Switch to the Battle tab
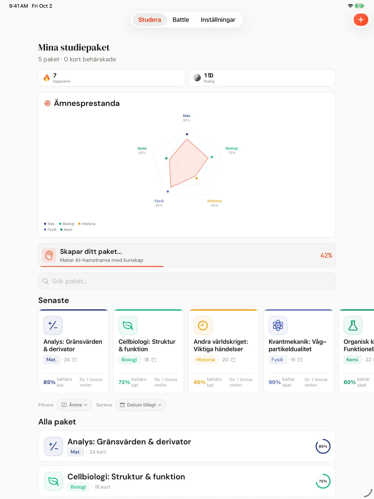This screenshot has height=499, width=374. click(181, 20)
